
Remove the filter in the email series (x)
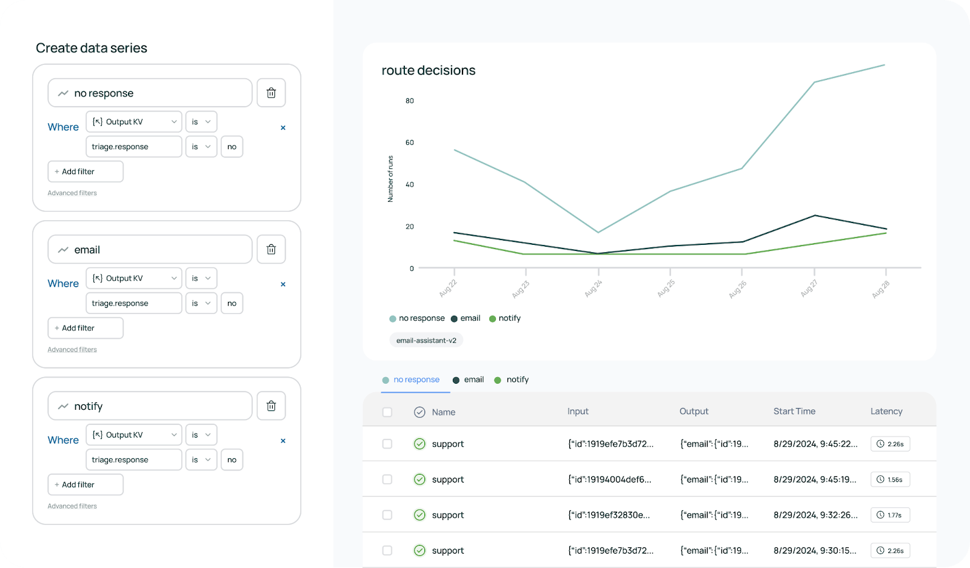pyautogui.click(x=283, y=284)
